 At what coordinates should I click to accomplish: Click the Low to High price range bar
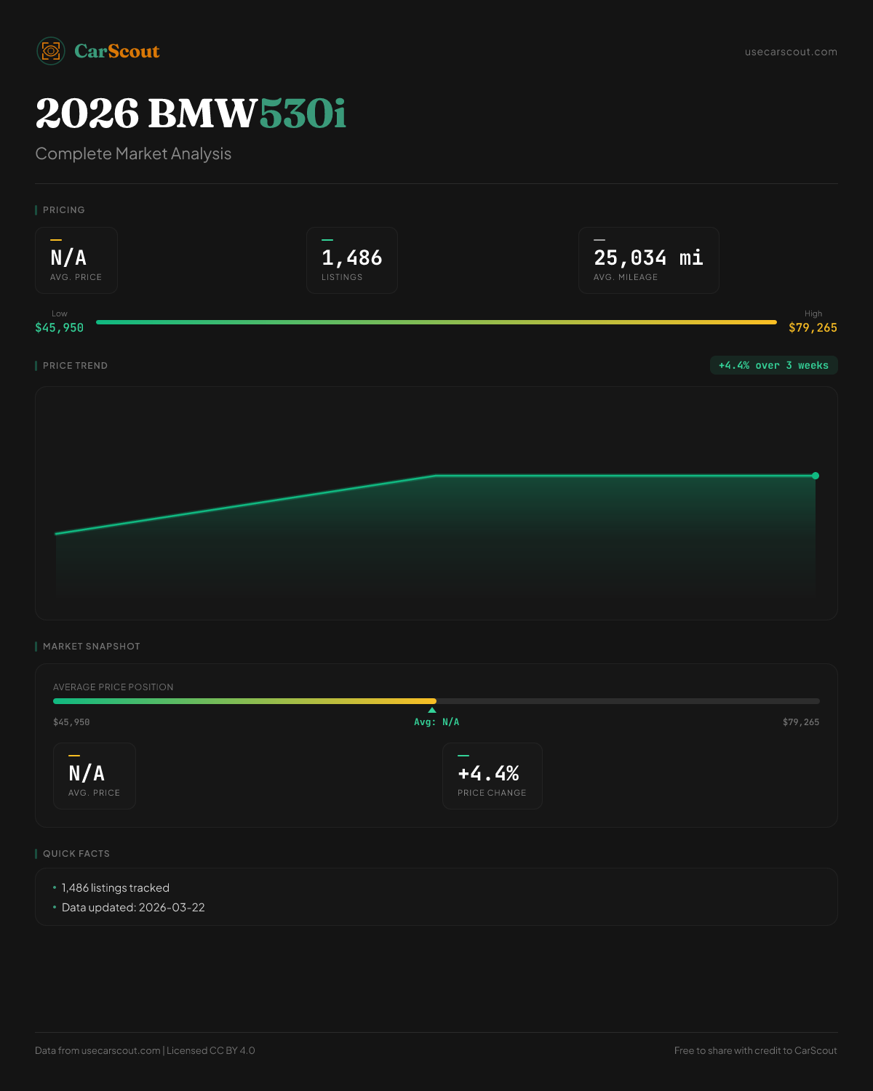(436, 322)
